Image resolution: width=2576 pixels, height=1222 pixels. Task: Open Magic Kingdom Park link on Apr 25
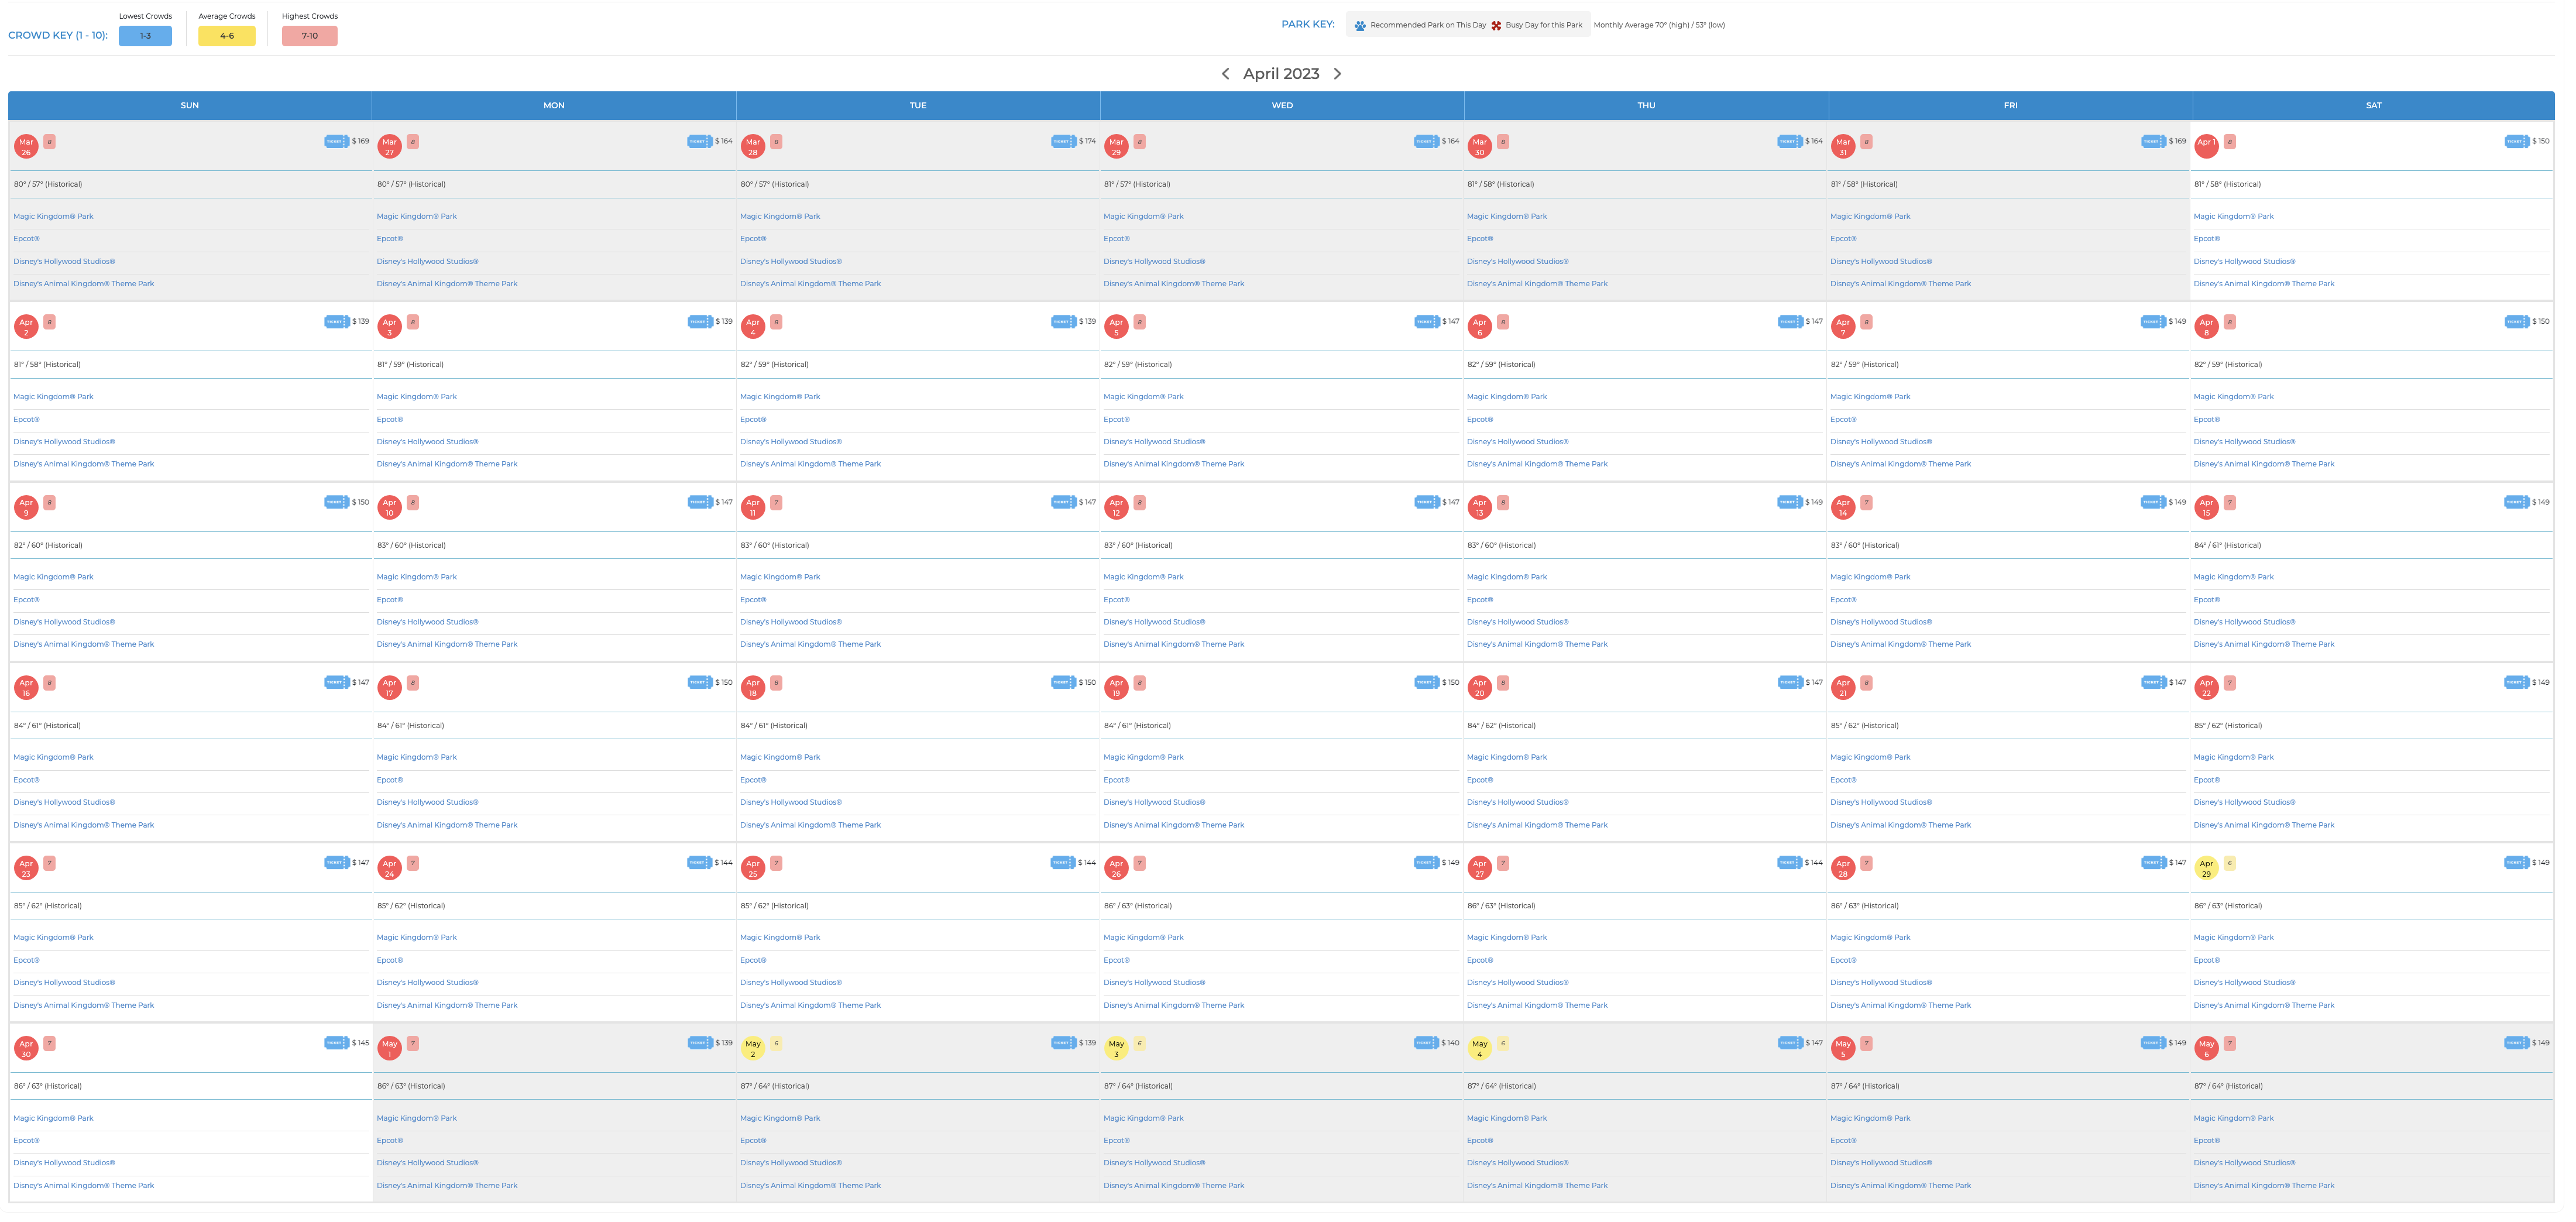click(780, 938)
